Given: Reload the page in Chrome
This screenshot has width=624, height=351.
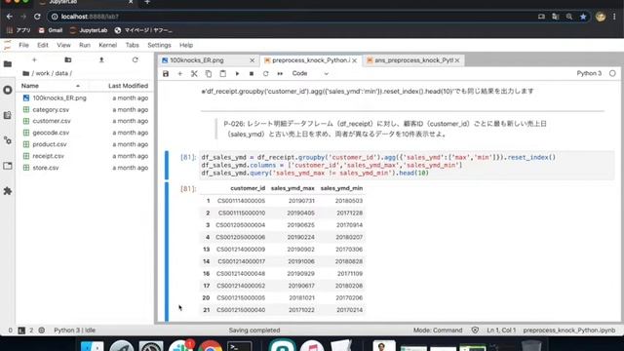Looking at the screenshot, I should pos(37,17).
